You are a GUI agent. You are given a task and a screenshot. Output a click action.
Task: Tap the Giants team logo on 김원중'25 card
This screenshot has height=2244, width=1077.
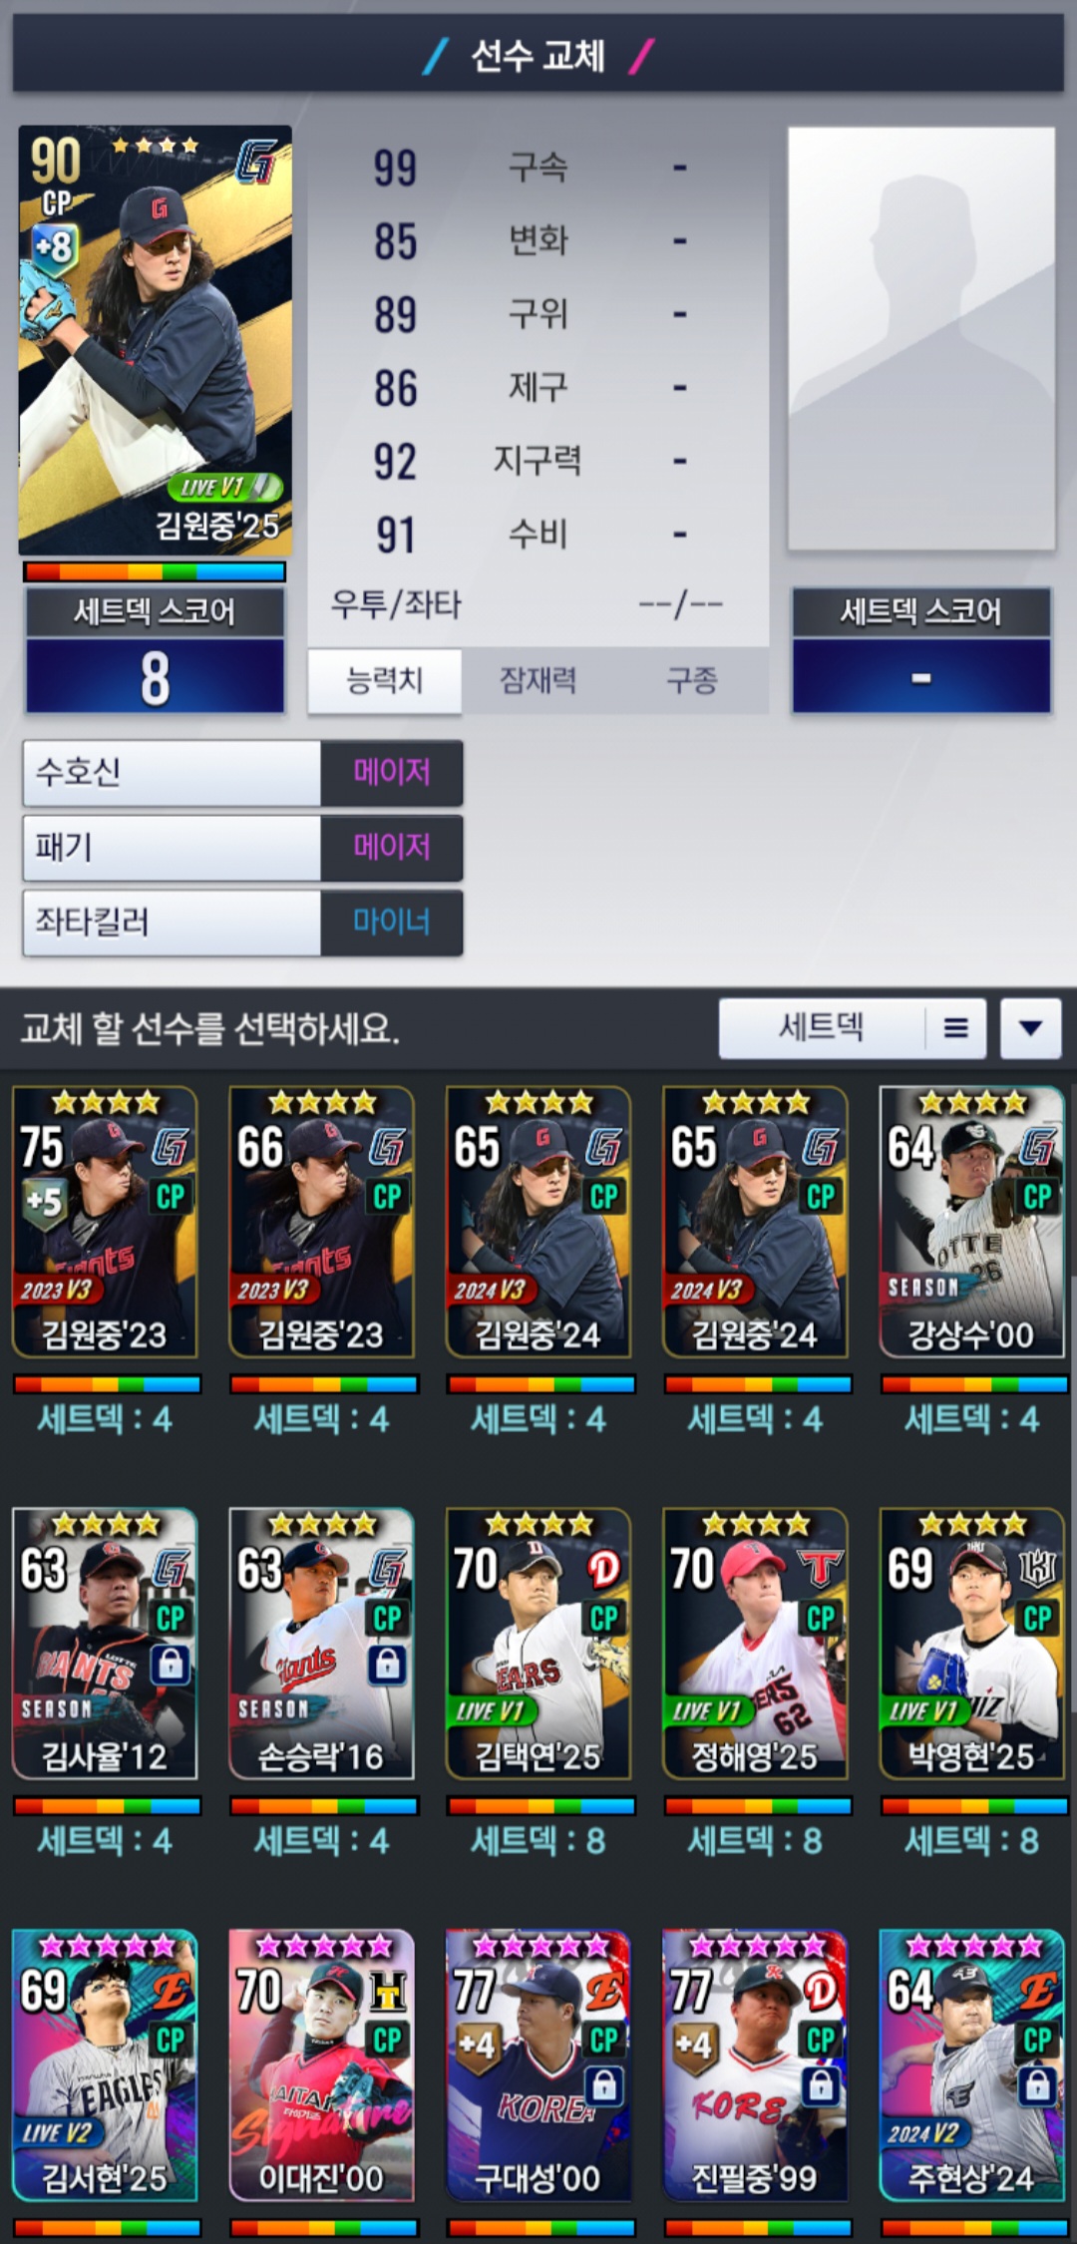pyautogui.click(x=255, y=163)
